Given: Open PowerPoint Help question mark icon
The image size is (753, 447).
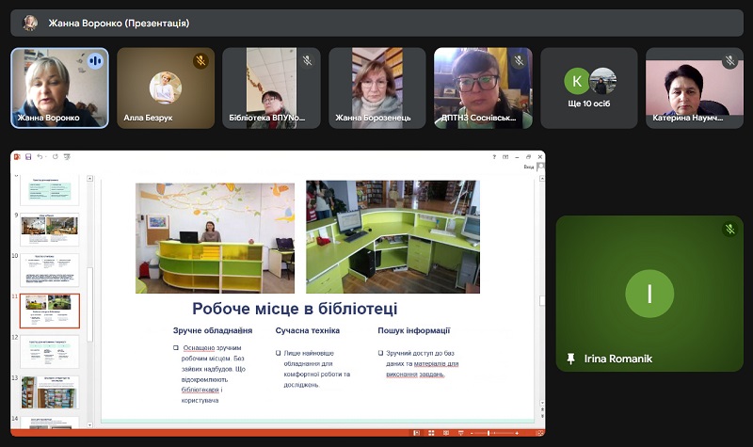Looking at the screenshot, I should click(494, 156).
